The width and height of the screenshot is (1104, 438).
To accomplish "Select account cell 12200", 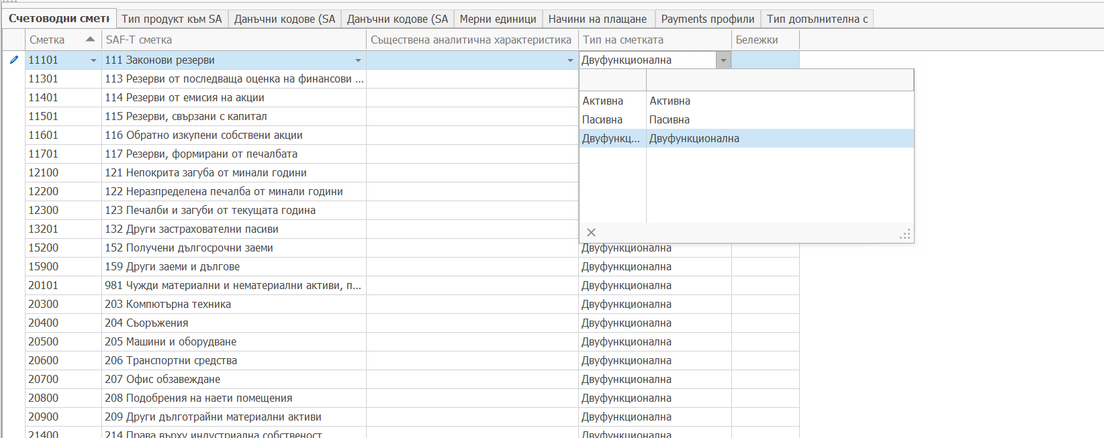I will [63, 191].
